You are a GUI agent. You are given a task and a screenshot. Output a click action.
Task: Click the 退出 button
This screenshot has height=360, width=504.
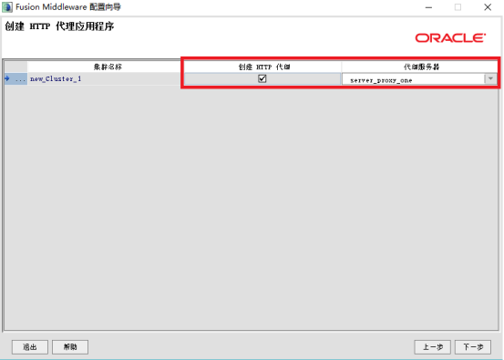(30, 347)
